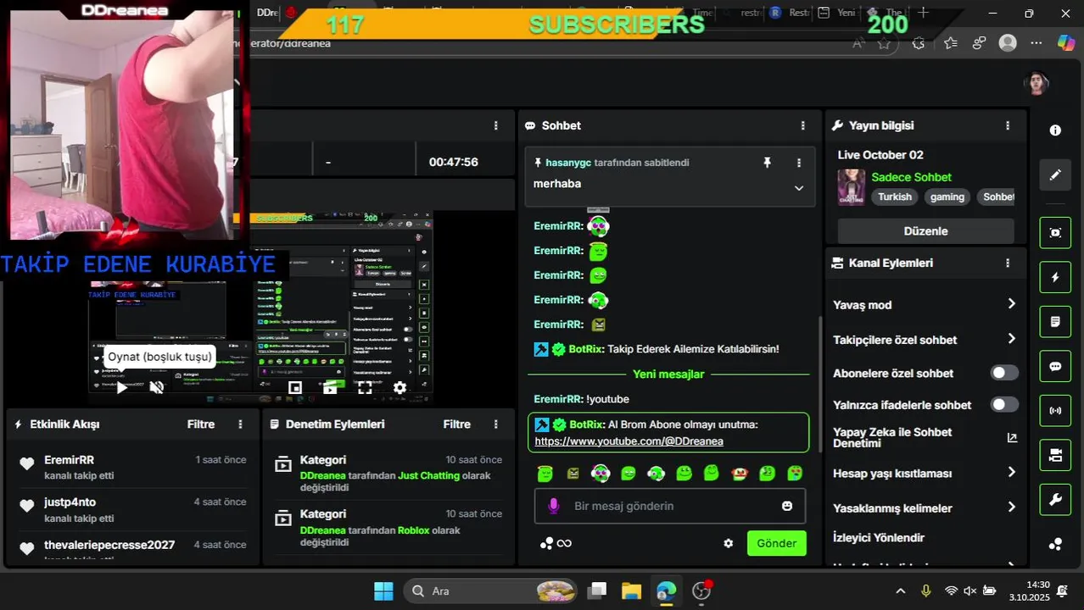Click the info icon in right sidebar
The image size is (1084, 610).
[x=1055, y=130]
